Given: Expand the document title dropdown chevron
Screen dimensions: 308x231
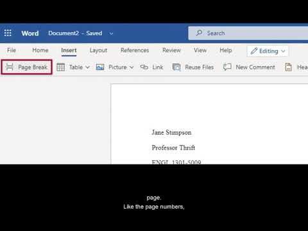Looking at the screenshot, I should click(111, 33).
